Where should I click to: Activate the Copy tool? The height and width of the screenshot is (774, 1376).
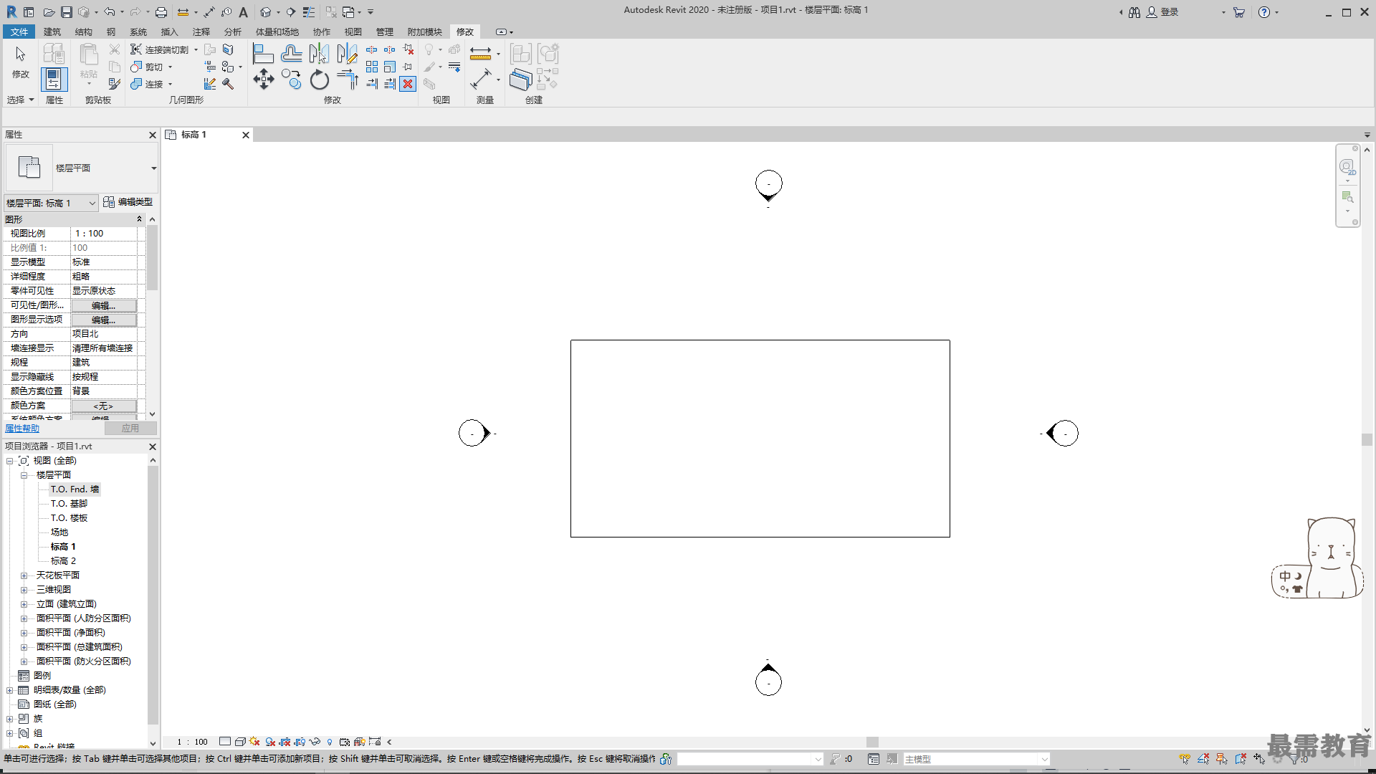[x=291, y=80]
